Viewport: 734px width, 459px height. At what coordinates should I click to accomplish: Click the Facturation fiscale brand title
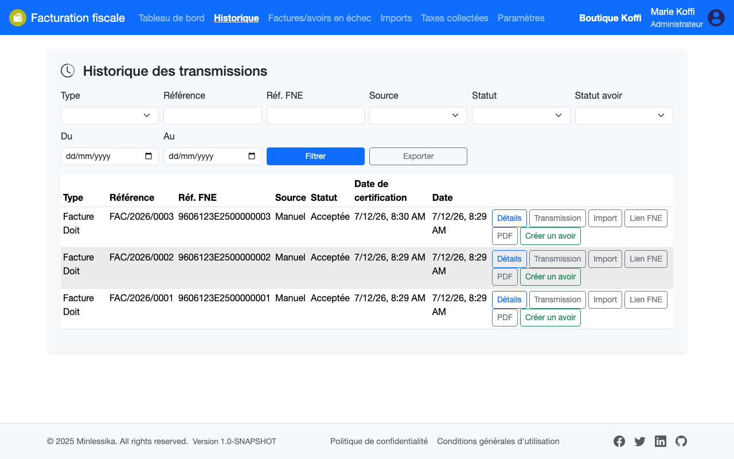click(78, 18)
